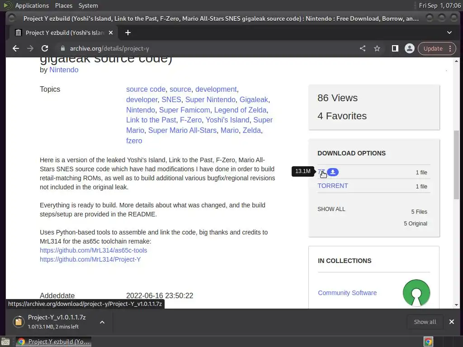The width and height of the screenshot is (463, 347).
Task: Select Chrome window in taskbar
Action: 53,342
